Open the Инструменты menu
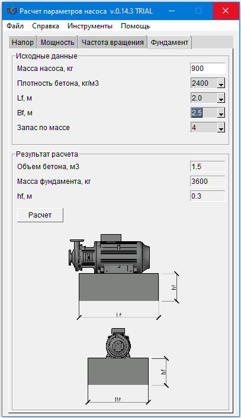The image size is (241, 418). [x=90, y=26]
